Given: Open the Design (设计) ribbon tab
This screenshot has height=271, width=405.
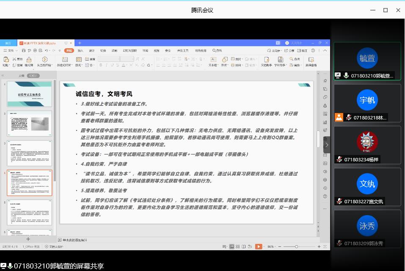Looking at the screenshot, I should click(x=92, y=51).
